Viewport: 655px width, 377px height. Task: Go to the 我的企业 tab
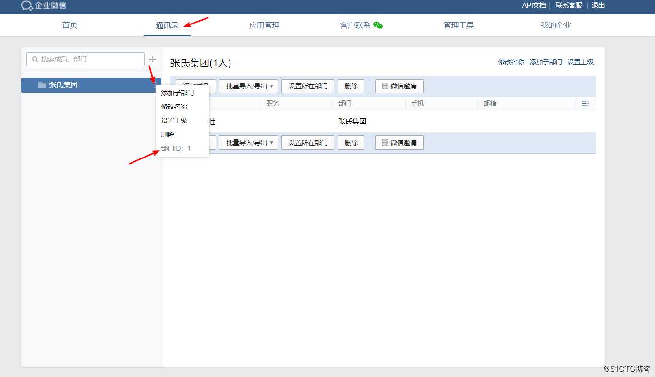(556, 25)
